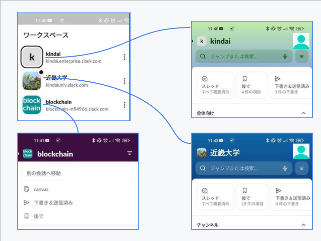
Task: Tap profile avatar in kindai header
Action: pyautogui.click(x=301, y=41)
